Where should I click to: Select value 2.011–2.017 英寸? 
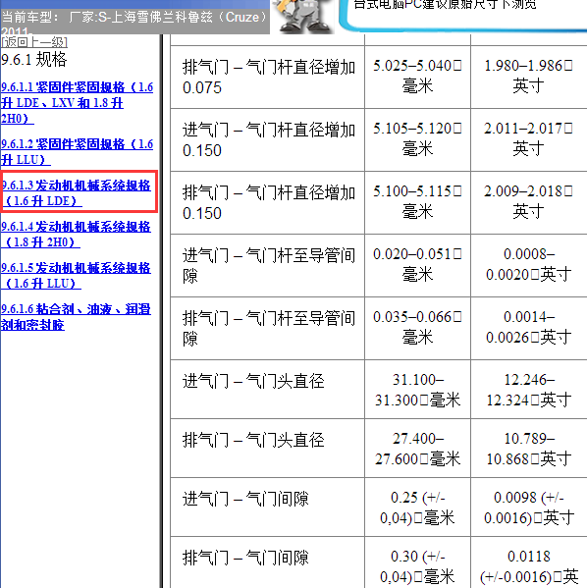tap(528, 138)
